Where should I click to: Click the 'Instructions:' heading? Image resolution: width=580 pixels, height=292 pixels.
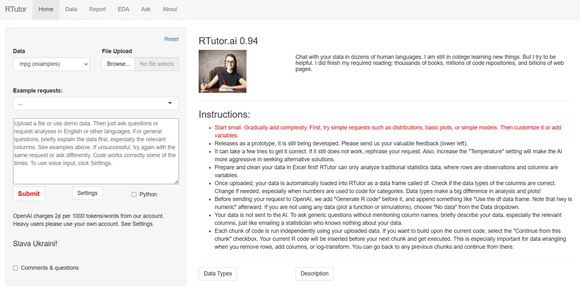click(224, 115)
